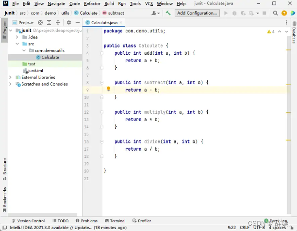The width and height of the screenshot is (297, 231).
Task: Click Collapse All icon in Project panel
Action: (x=58, y=23)
